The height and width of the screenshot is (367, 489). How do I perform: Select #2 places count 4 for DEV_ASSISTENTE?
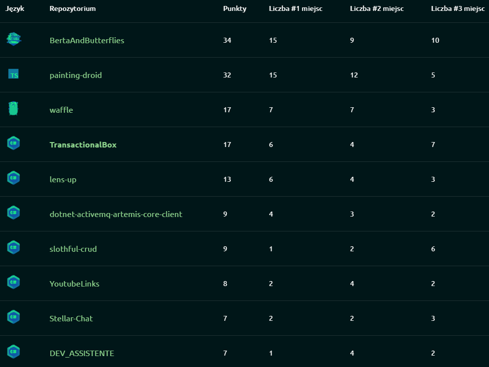[352, 353]
